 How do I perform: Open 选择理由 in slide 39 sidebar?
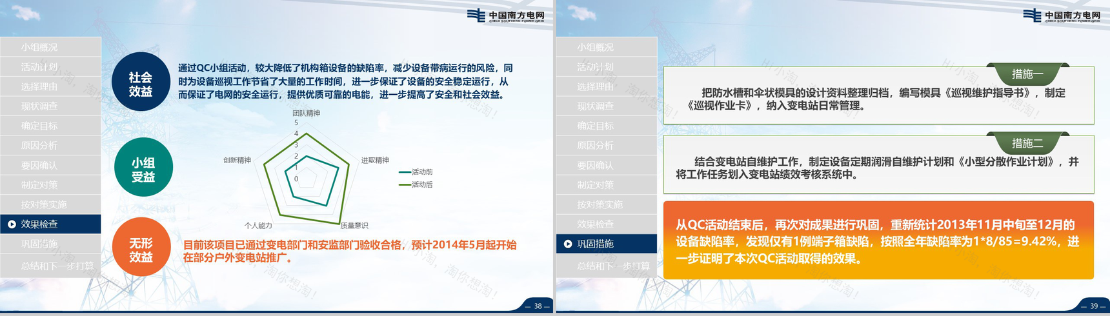coord(607,86)
